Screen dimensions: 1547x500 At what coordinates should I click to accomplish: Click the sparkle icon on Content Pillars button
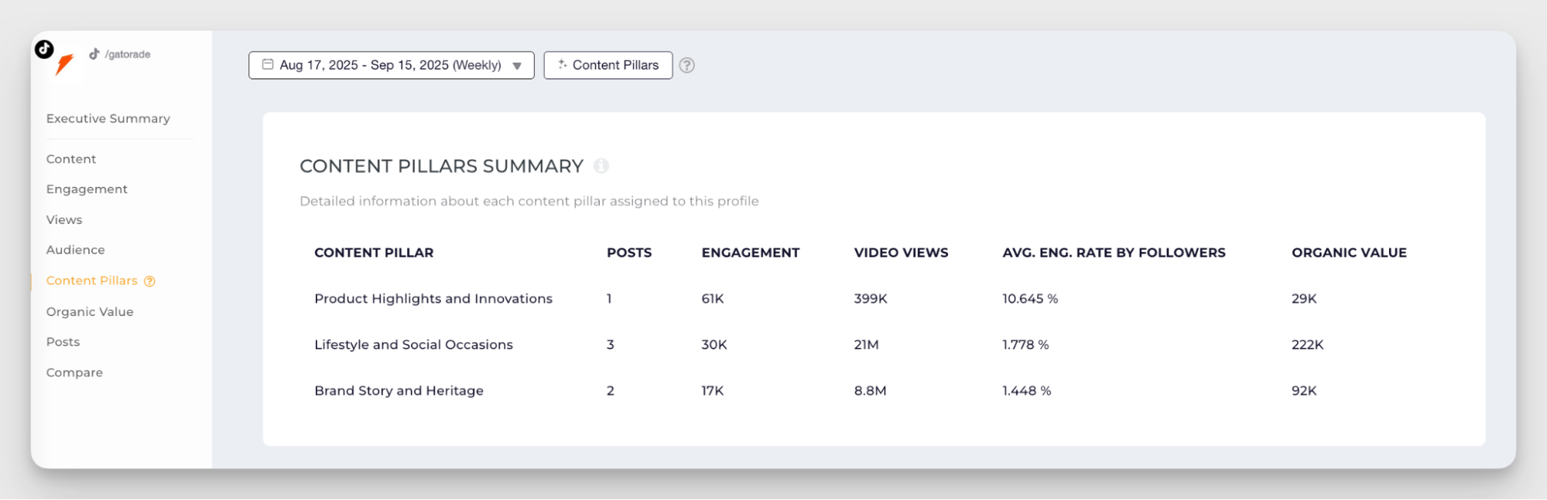click(563, 65)
